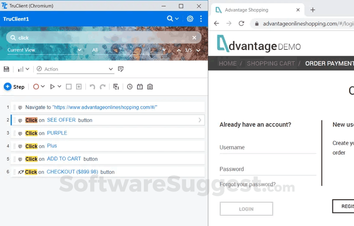354x226 pixels.
Task: Click the Username input field
Action: pos(268,148)
